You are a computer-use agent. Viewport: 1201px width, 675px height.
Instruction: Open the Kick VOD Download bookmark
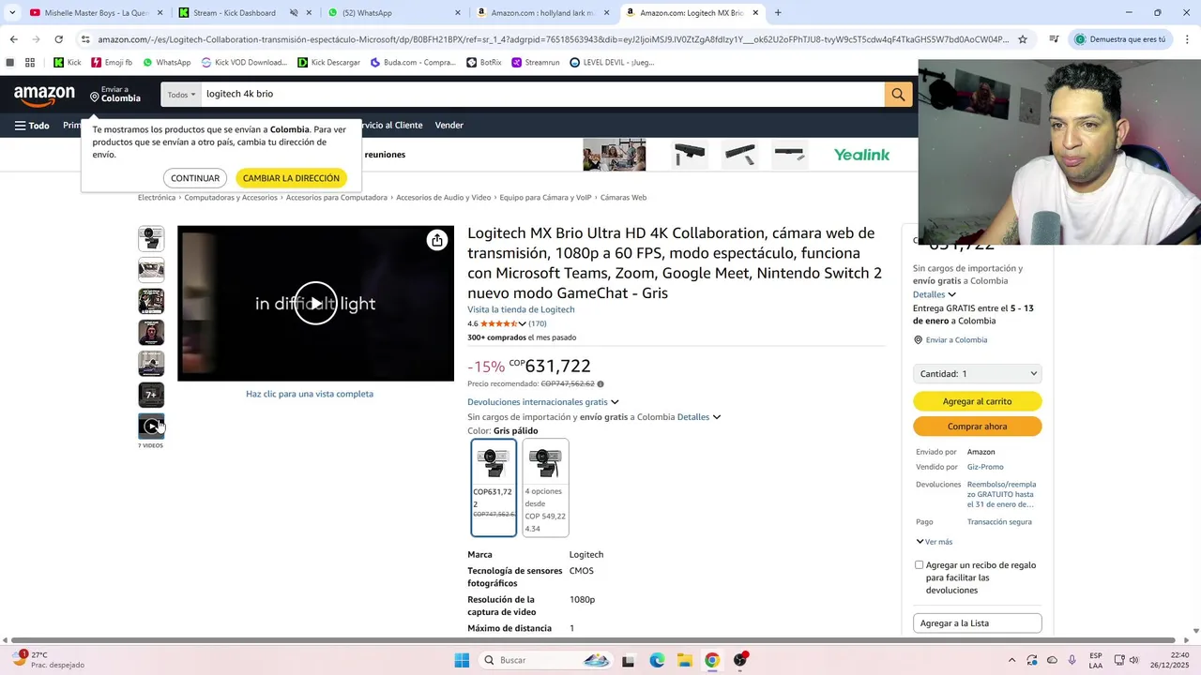click(x=244, y=63)
